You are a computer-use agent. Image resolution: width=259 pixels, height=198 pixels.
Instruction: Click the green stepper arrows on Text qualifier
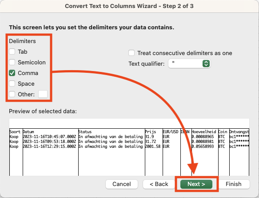click(206, 63)
